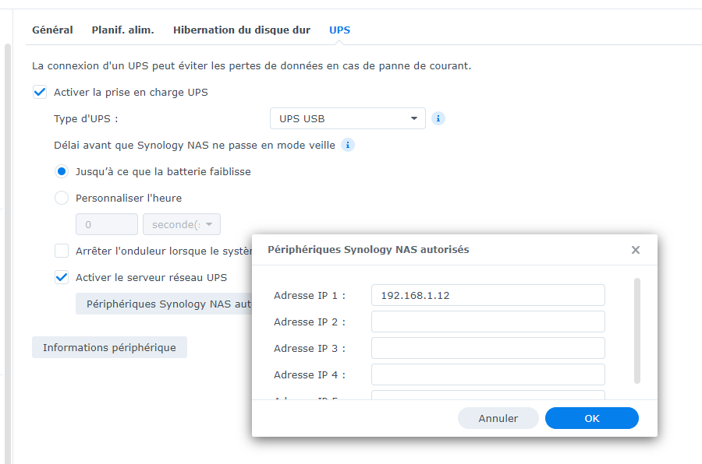
Task: Uncheck Activer la prise en charge UPS
Action: 40,92
